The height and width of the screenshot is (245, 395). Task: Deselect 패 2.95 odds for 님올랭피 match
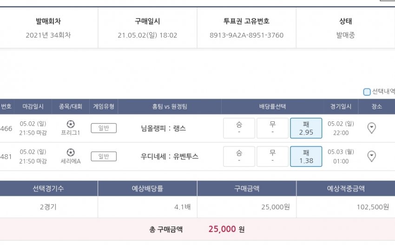point(306,128)
